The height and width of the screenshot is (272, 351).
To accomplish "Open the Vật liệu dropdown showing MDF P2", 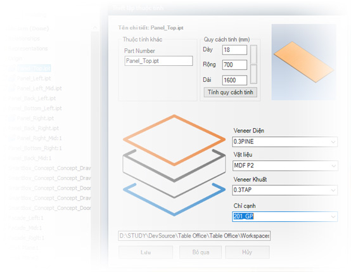I will 284,165.
